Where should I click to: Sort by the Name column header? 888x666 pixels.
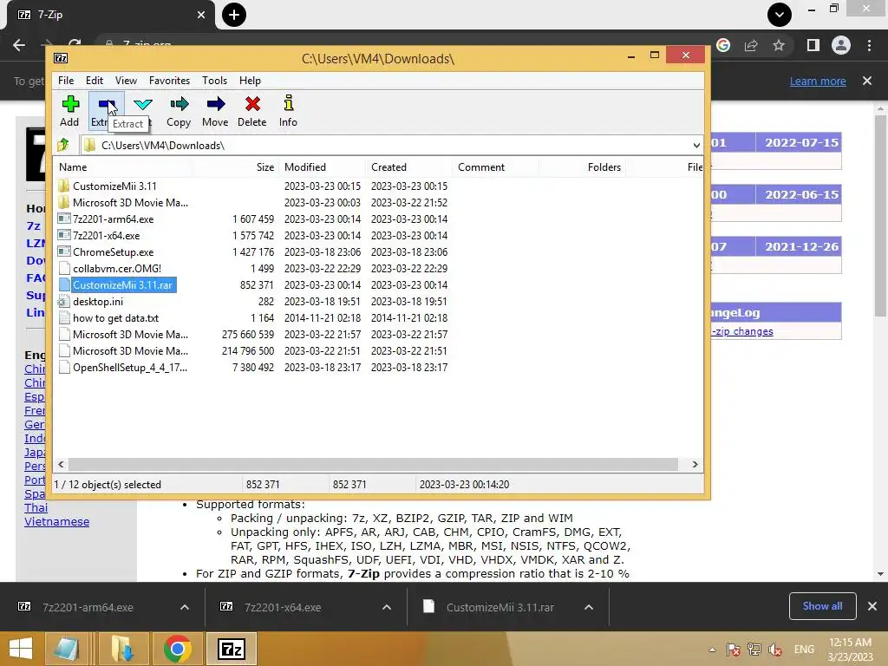[123, 167]
